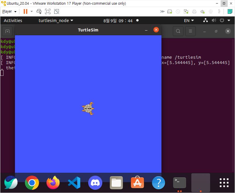
Task: Click the TurtleSim title bar
Action: pyautogui.click(x=88, y=30)
